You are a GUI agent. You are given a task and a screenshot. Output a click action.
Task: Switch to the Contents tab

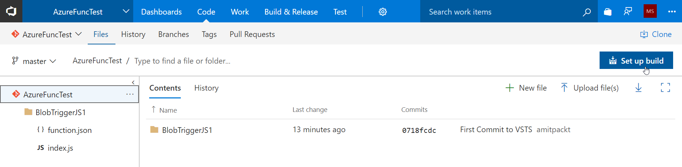[x=165, y=88]
